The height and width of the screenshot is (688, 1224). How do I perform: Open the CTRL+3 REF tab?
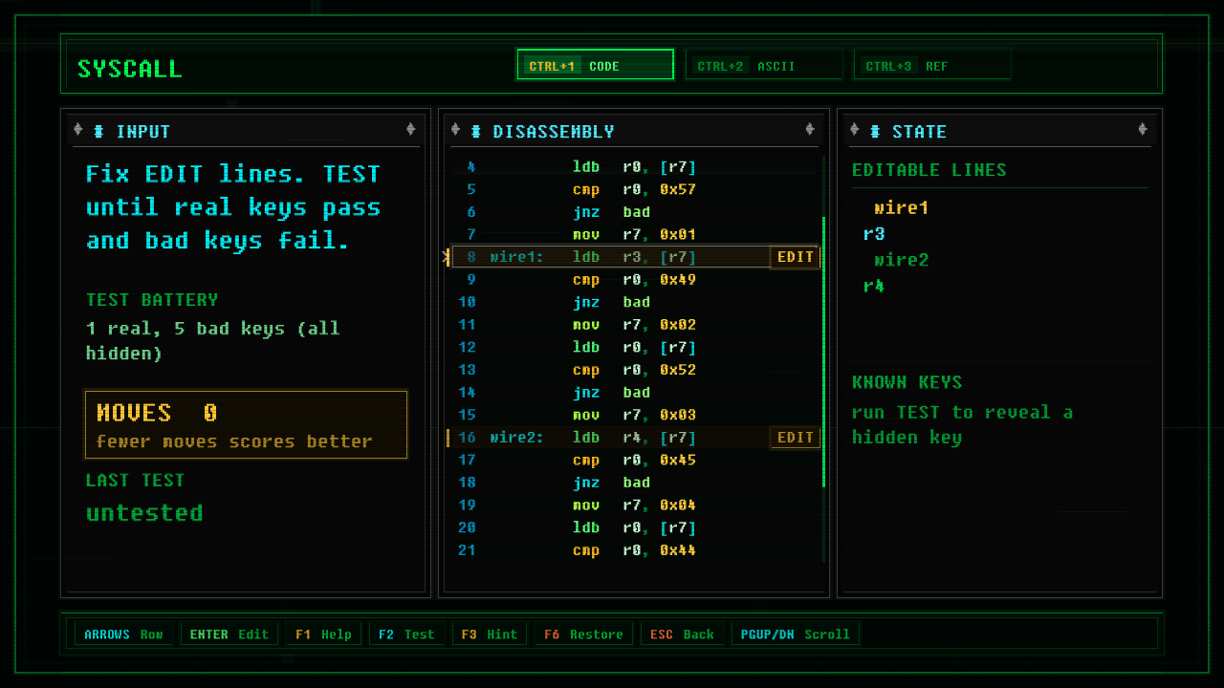tap(932, 65)
